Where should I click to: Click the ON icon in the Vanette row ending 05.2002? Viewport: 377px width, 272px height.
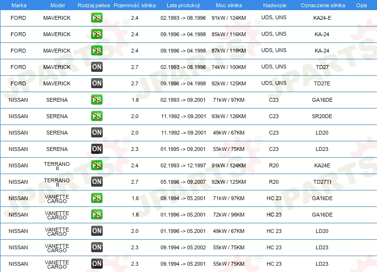click(x=96, y=247)
